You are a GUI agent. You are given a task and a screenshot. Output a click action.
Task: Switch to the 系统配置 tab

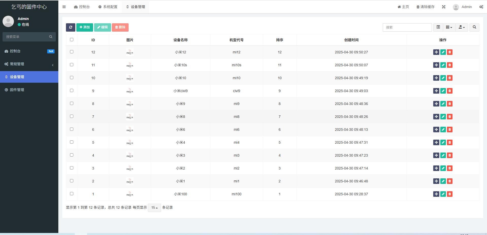[x=108, y=7]
